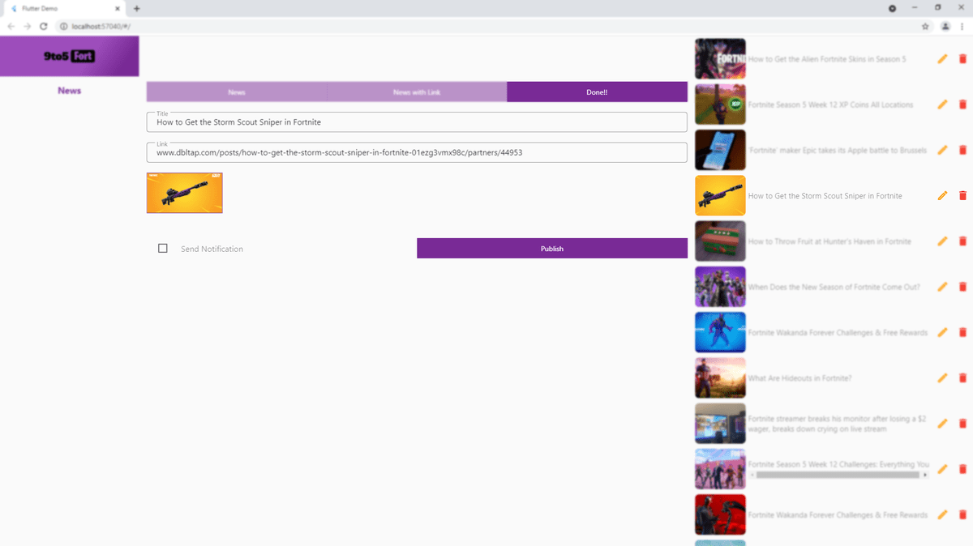Delete the New Season of Fortnite article
The image size is (973, 546).
[x=962, y=286]
